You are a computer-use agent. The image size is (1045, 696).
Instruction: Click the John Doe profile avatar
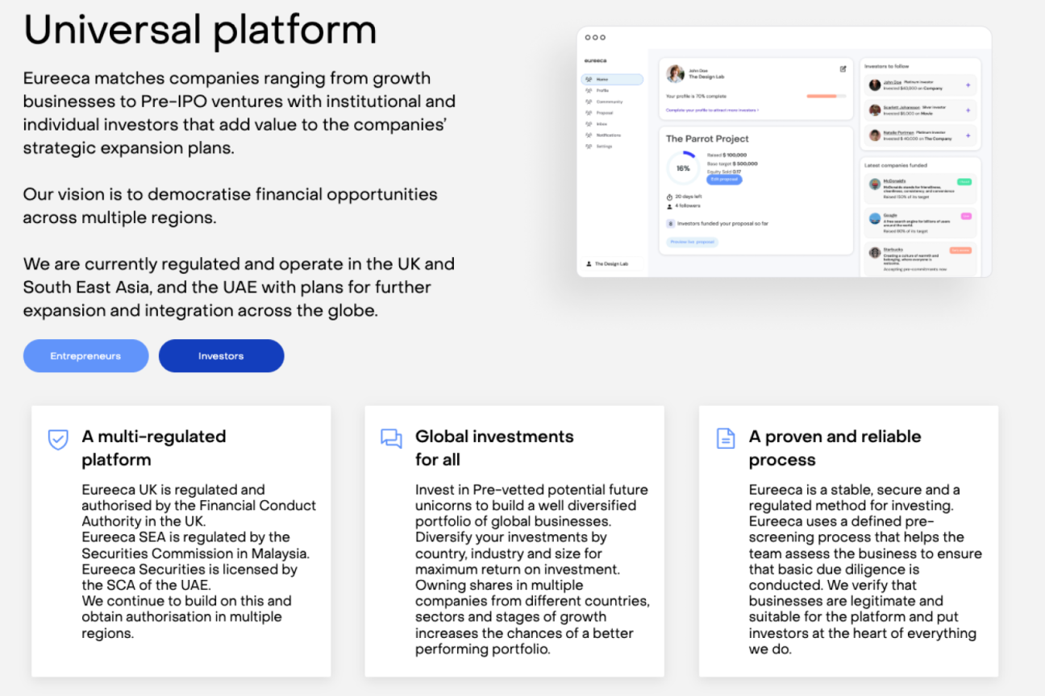[x=675, y=74]
